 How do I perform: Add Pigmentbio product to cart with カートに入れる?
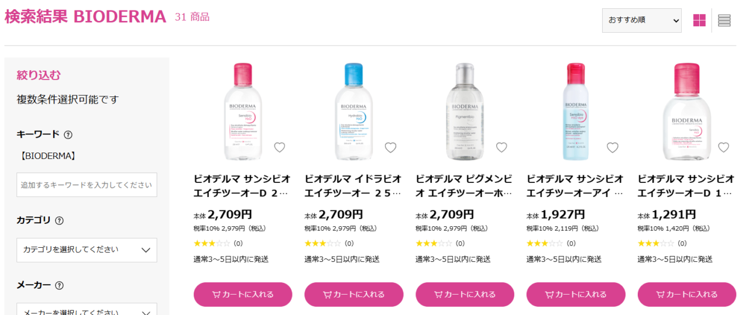[x=465, y=295]
